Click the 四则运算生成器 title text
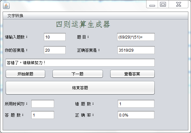This screenshot has height=133, width=191. (83, 24)
